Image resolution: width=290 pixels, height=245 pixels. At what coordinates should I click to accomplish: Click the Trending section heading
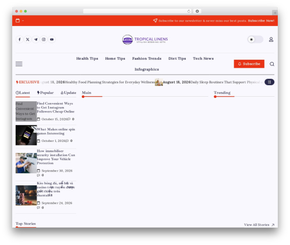pos(222,93)
